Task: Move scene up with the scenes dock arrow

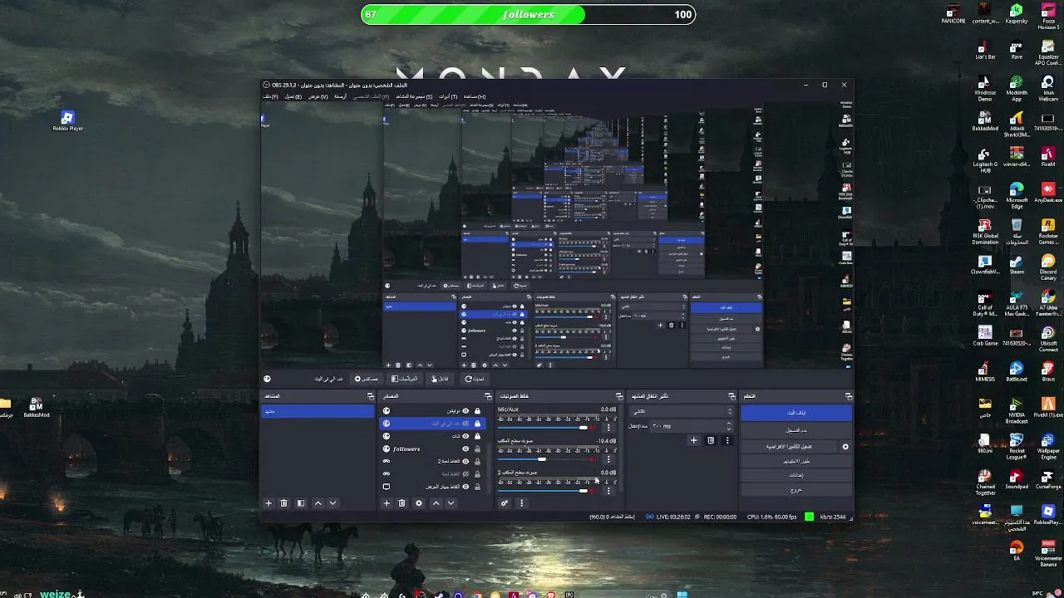Action: 318,503
